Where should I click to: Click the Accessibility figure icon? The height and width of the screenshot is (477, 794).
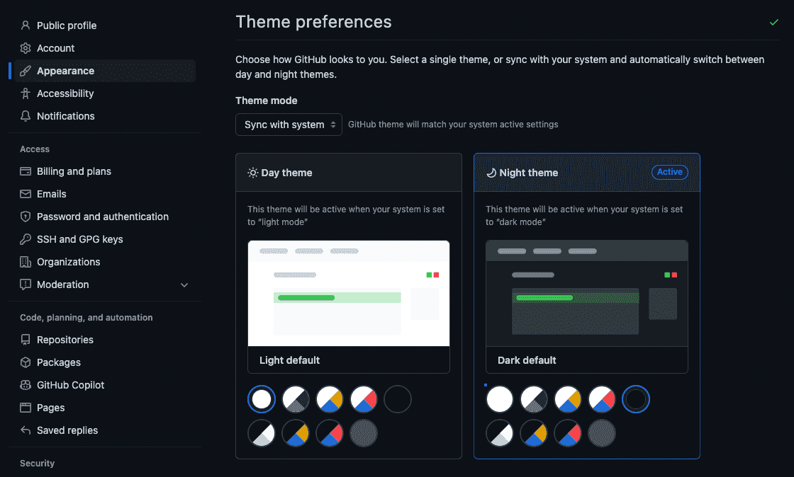pyautogui.click(x=26, y=93)
